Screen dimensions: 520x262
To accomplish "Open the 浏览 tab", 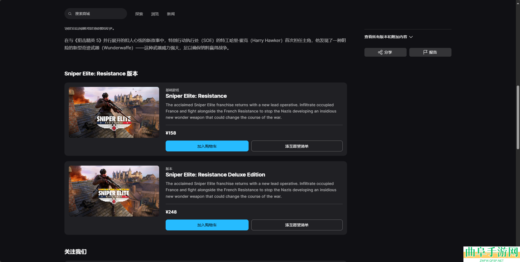I will tap(155, 14).
